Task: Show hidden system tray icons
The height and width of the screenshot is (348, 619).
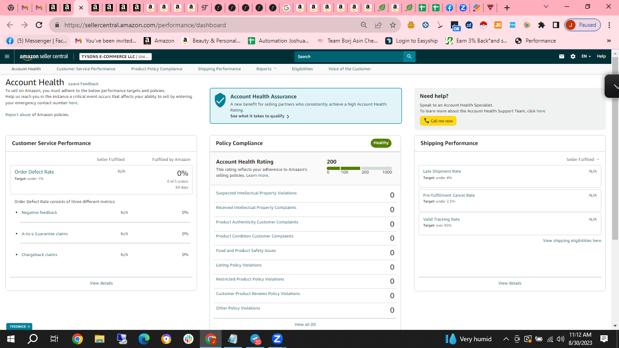Action: point(506,339)
